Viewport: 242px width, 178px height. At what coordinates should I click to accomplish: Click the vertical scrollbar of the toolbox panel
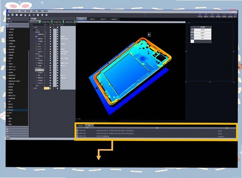click(28, 88)
